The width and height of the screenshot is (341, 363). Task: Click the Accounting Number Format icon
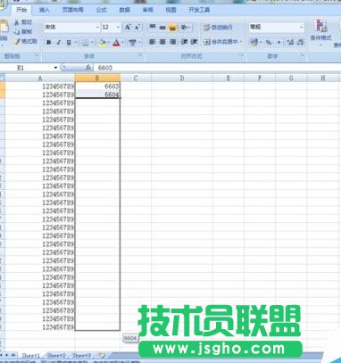click(254, 42)
